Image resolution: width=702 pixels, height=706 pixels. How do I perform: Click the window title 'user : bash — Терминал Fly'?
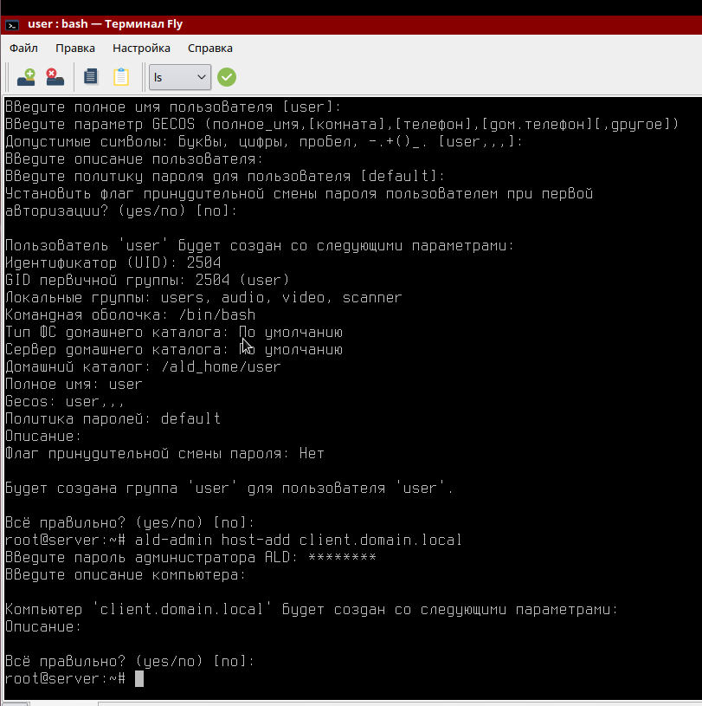coord(106,24)
